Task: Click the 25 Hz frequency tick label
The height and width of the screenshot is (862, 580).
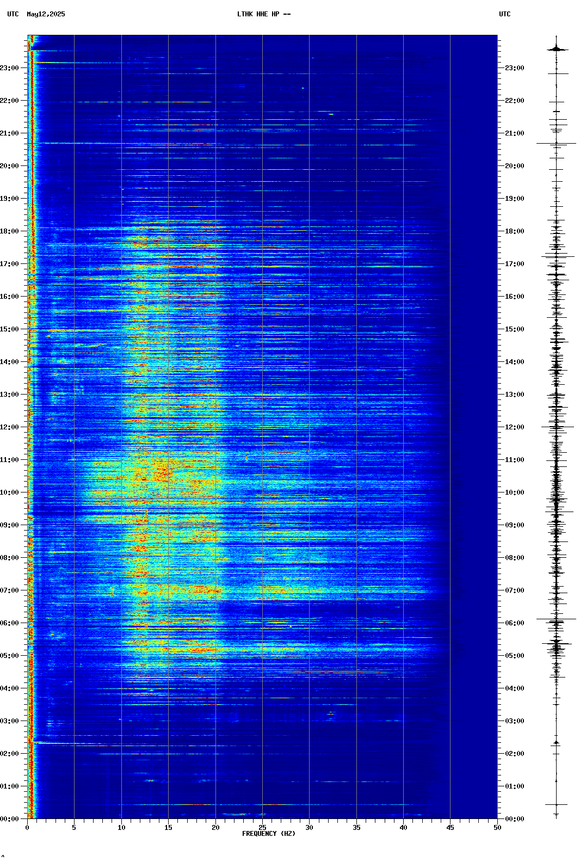Action: click(262, 828)
